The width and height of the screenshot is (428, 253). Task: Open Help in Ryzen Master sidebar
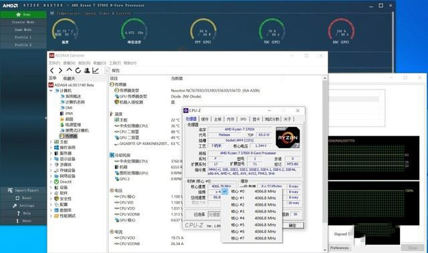point(23,213)
